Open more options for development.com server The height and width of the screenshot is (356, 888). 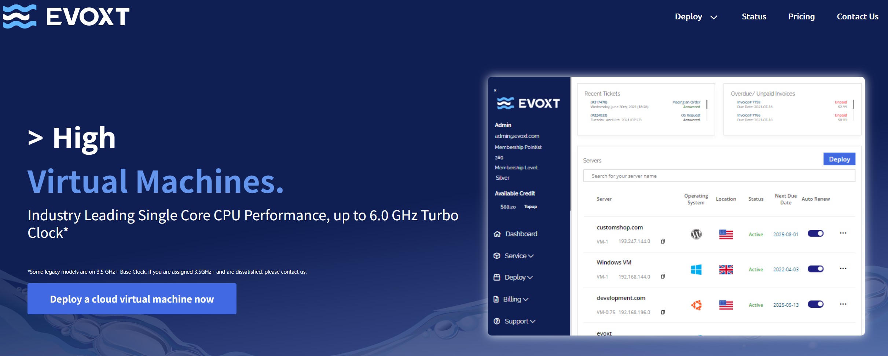[843, 304]
